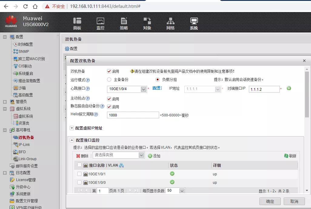The height and width of the screenshot is (209, 311).
Task: Open the 请选择类别 dropdown
Action: tap(141, 155)
